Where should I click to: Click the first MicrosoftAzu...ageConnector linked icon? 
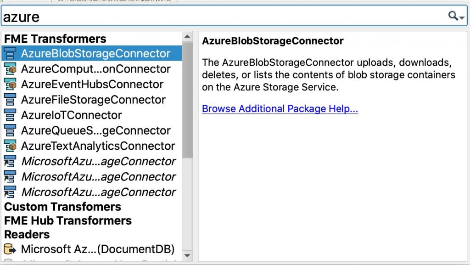[10, 161]
